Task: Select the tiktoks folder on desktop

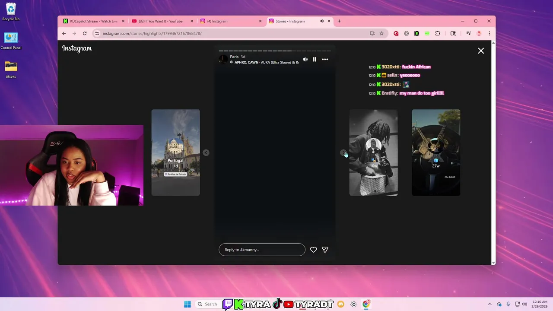Action: (x=11, y=69)
